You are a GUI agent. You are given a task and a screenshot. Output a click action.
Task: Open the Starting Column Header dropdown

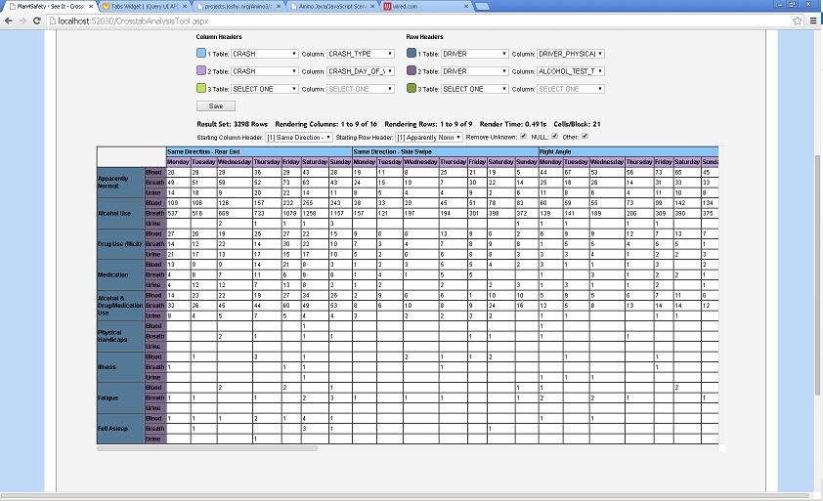click(x=299, y=138)
